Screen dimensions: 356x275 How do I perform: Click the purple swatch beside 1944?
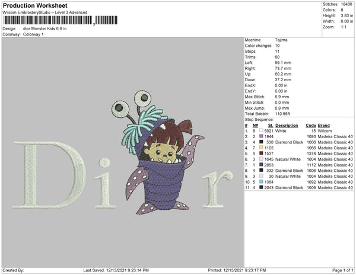[261, 136]
